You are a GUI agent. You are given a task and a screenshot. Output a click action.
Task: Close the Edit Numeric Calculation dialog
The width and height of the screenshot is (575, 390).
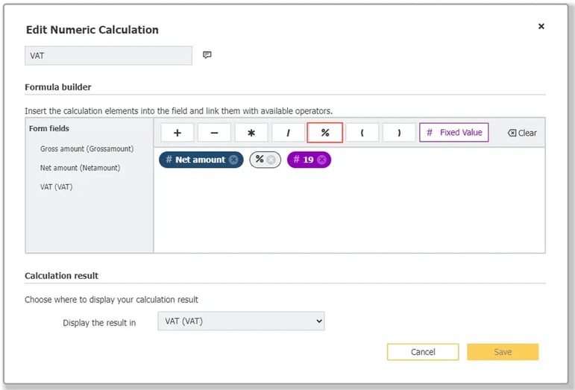tap(541, 26)
